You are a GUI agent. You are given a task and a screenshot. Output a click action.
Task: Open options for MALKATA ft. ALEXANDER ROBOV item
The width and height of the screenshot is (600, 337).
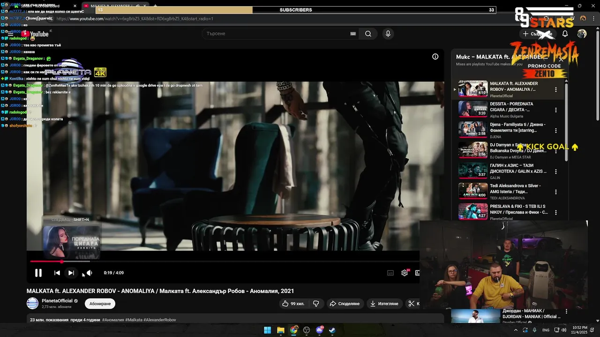tap(556, 89)
